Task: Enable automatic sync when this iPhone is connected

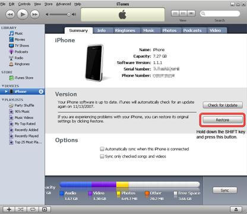Action: [102, 149]
